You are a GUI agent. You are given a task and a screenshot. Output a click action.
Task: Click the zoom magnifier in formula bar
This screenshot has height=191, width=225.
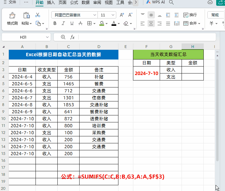click(63, 37)
